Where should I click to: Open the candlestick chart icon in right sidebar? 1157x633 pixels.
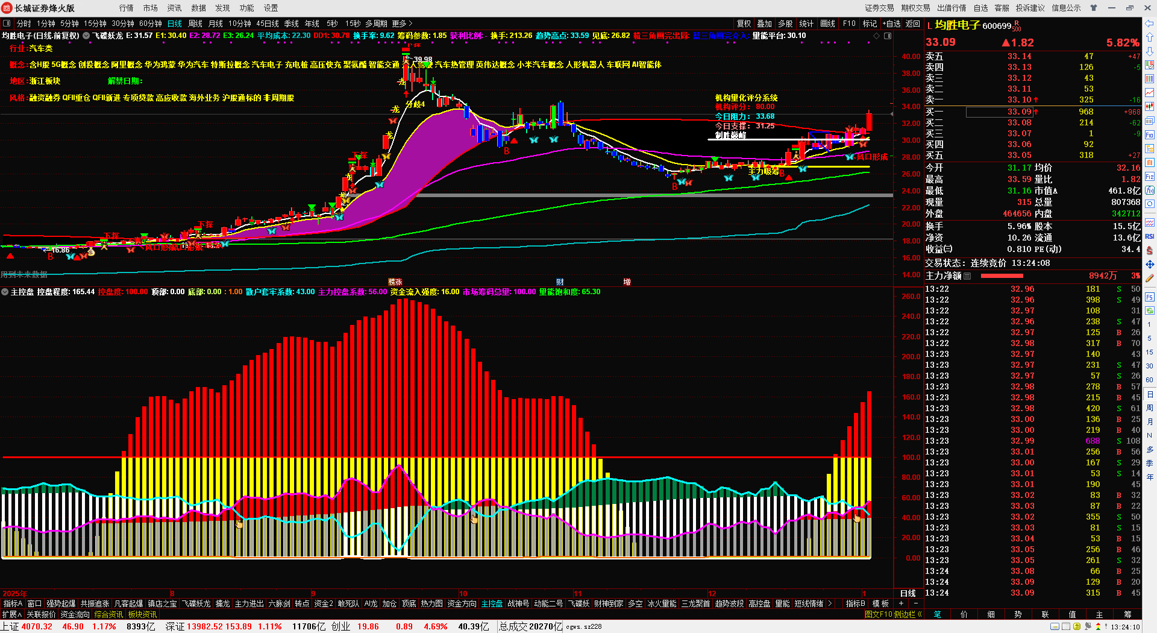point(1150,107)
